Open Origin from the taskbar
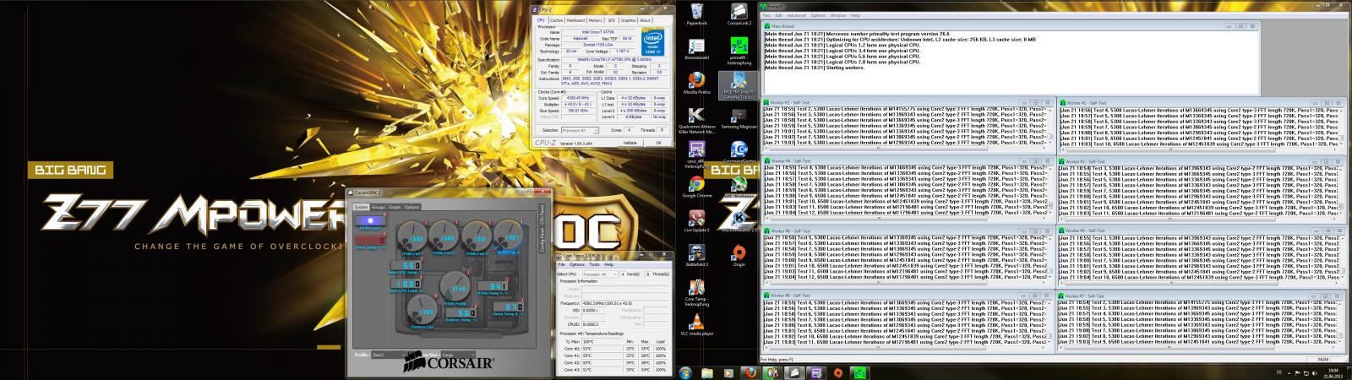The image size is (1352, 380). click(x=838, y=372)
